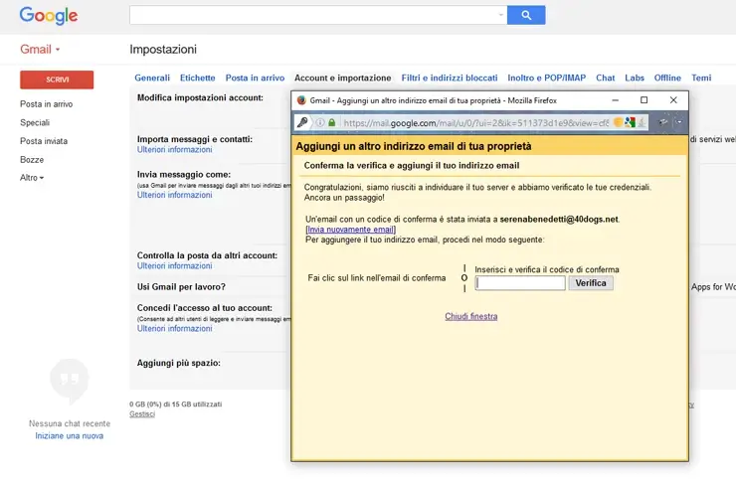Click Ulteriori informazioni under Controlla la posta
The height and width of the screenshot is (485, 736).
(175, 266)
